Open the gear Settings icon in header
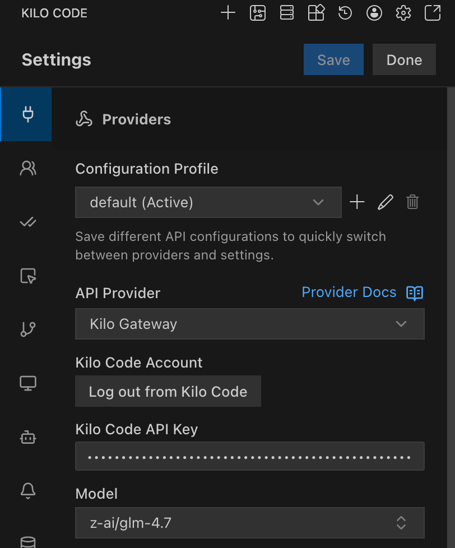 click(403, 13)
